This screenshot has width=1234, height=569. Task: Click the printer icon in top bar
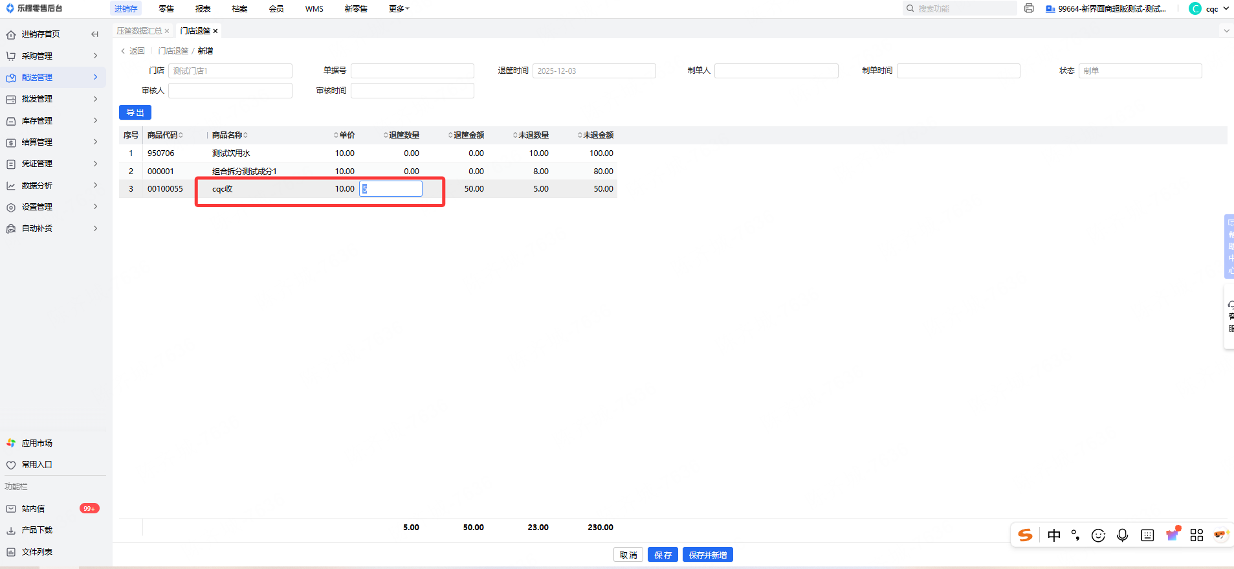[1029, 8]
